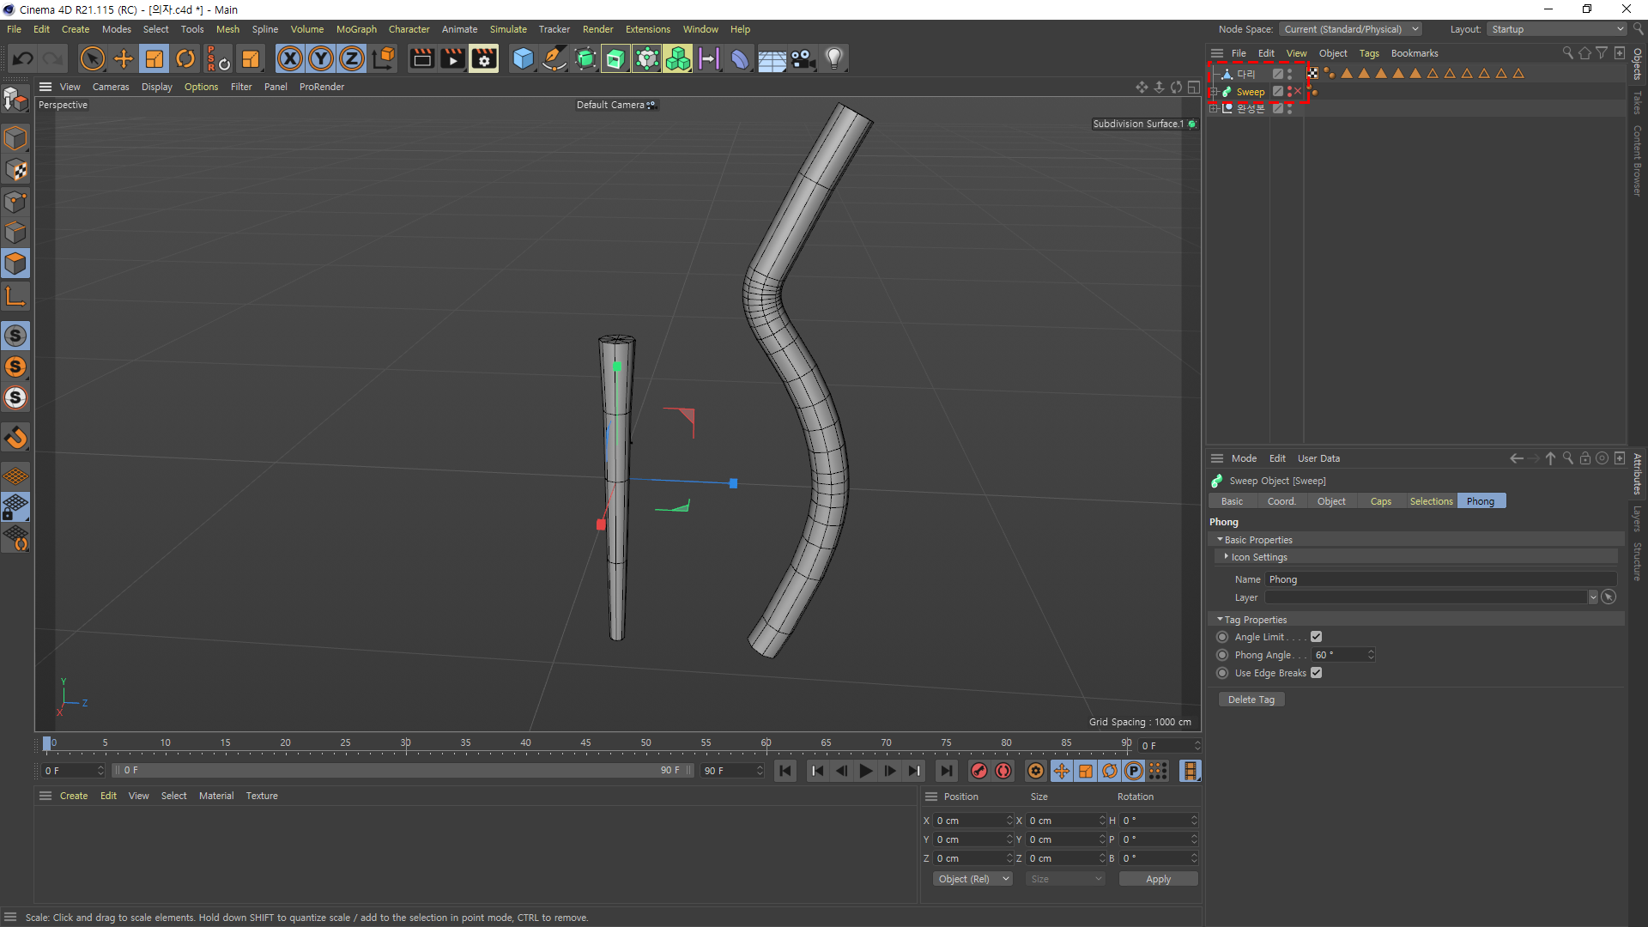This screenshot has height=927, width=1648.
Task: Click the Render View clapperboard icon
Action: (x=421, y=58)
